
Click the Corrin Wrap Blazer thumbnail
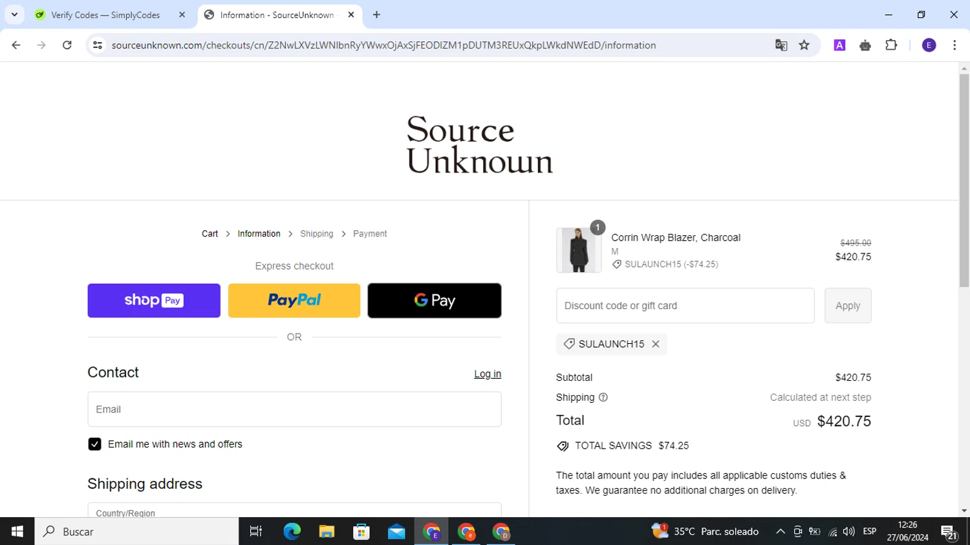tap(578, 250)
